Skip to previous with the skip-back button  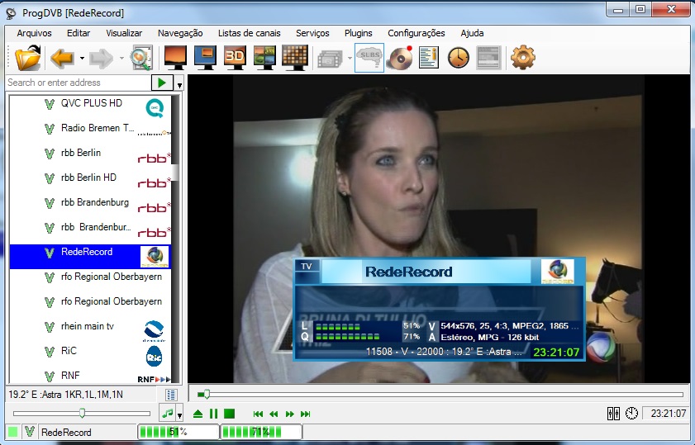(x=258, y=414)
